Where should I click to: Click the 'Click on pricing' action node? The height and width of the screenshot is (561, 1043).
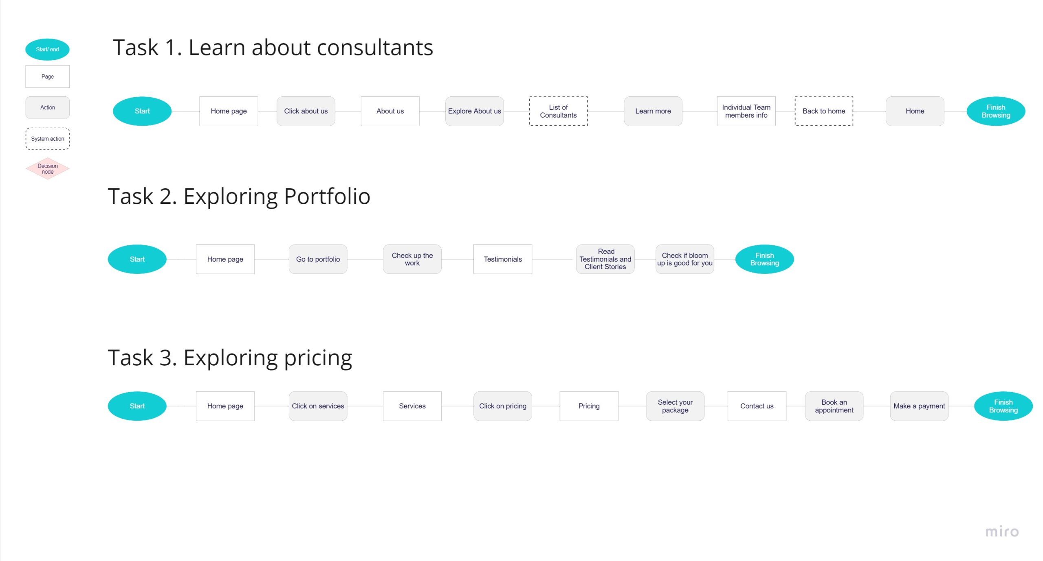click(x=502, y=406)
